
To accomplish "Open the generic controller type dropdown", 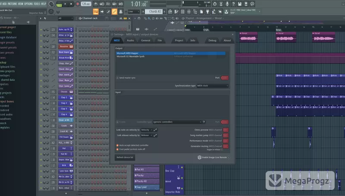I will pyautogui.click(x=177, y=122).
